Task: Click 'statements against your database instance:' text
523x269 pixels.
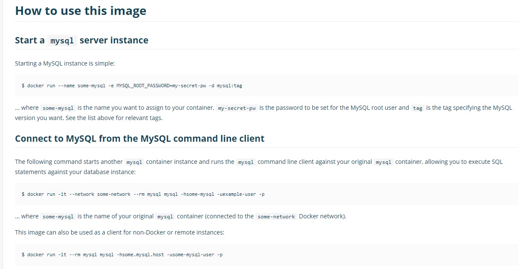Action: click(75, 172)
